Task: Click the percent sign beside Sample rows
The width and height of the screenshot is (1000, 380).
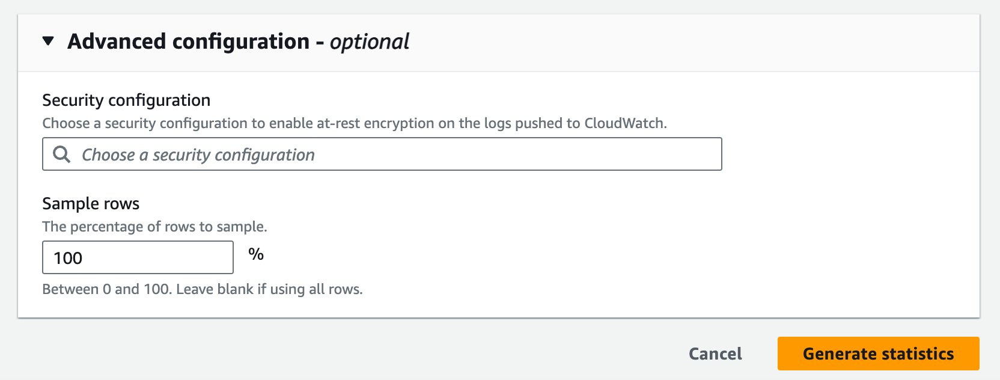Action: [x=256, y=254]
